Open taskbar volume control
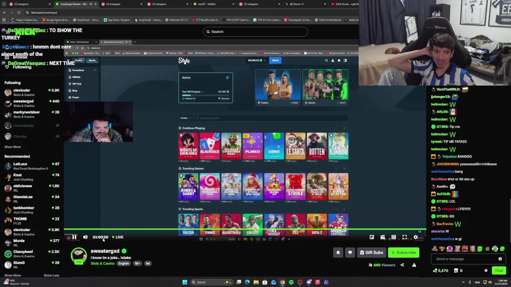This screenshot has height=287, width=511. tap(489, 282)
